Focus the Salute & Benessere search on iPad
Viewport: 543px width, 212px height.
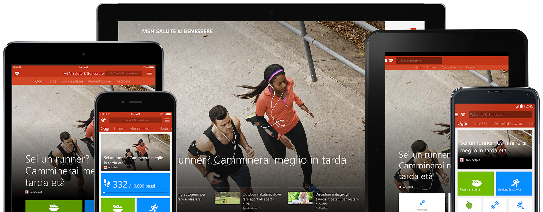123,73
